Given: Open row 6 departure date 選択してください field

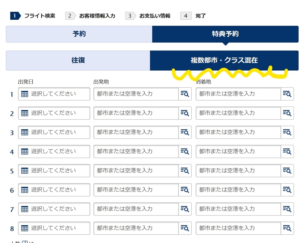Looking at the screenshot, I should (54, 190).
